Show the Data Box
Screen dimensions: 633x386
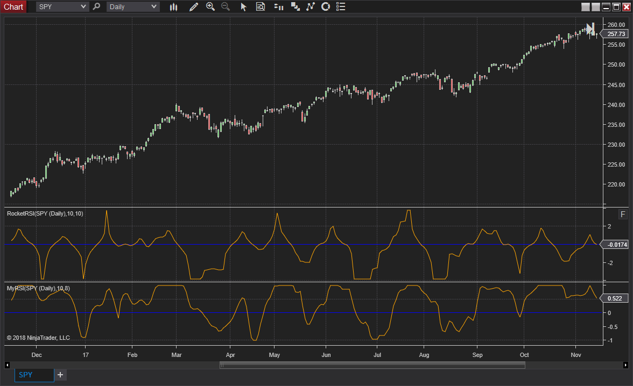point(261,7)
